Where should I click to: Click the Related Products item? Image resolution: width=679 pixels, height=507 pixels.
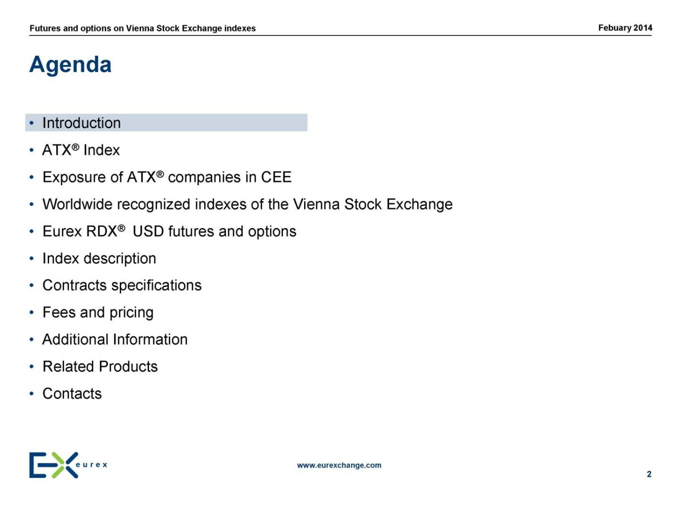tap(100, 367)
